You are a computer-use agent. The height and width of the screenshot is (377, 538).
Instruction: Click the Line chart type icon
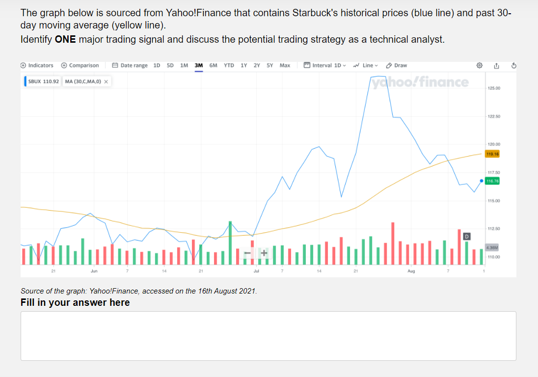point(356,65)
